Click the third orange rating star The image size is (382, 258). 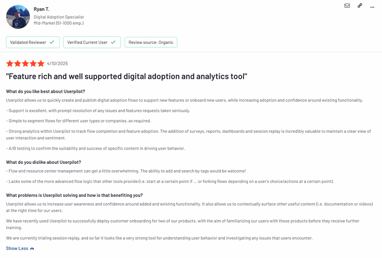click(25, 64)
